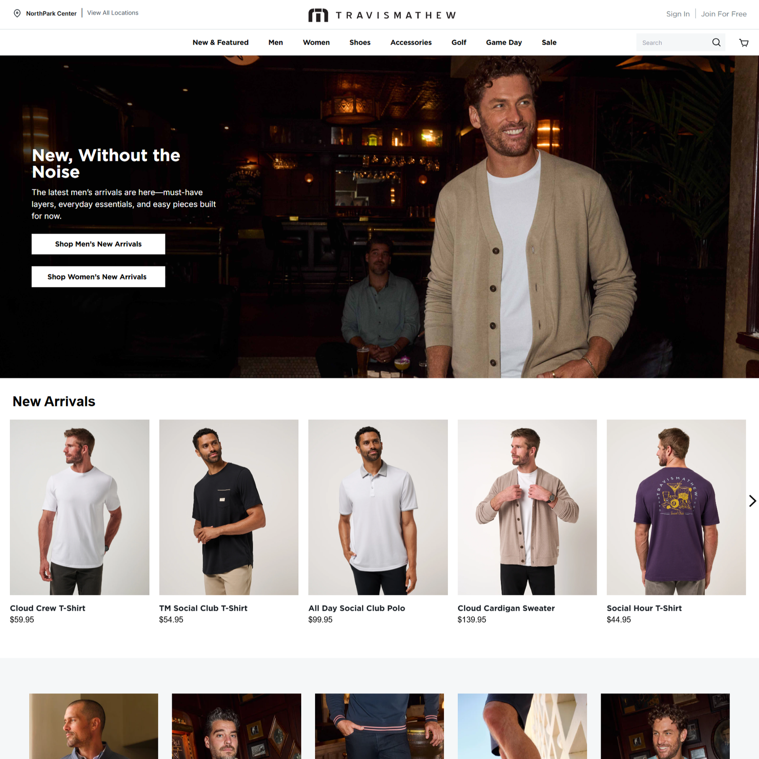Click the location pin icon

[x=17, y=13]
